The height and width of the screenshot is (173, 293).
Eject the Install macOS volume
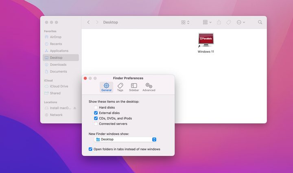75,108
